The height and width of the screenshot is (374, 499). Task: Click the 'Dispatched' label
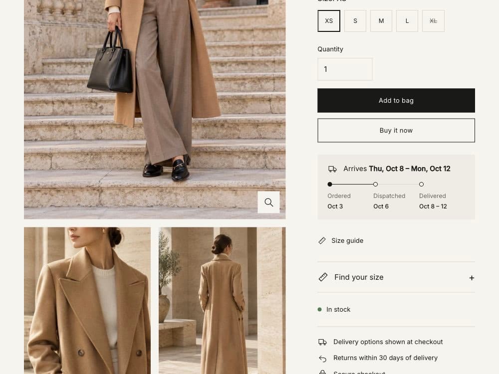coord(389,196)
